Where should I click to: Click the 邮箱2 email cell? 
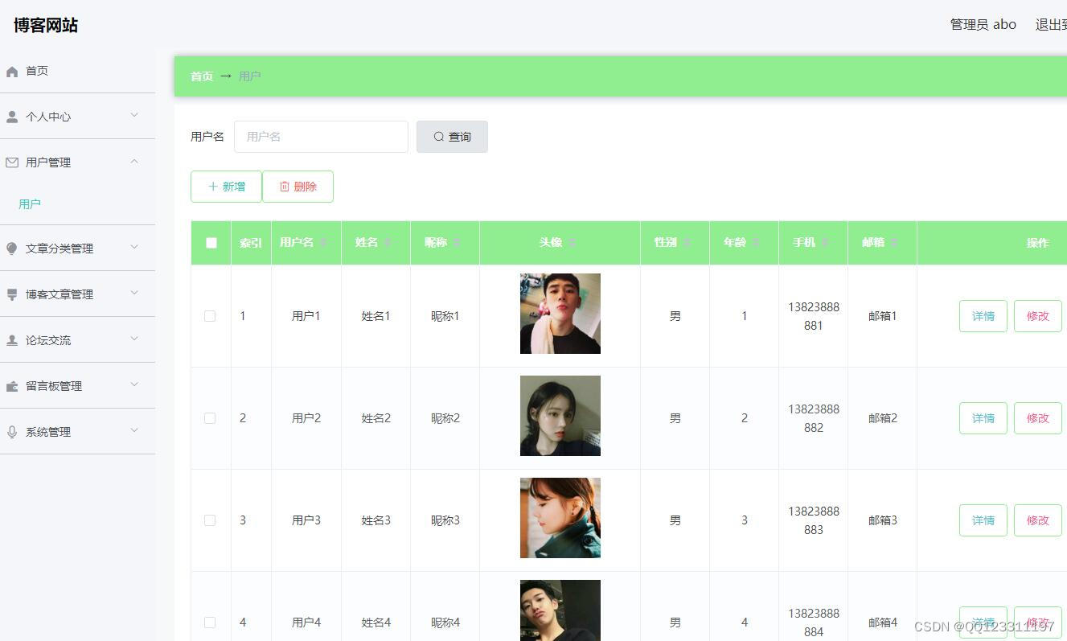click(x=883, y=418)
